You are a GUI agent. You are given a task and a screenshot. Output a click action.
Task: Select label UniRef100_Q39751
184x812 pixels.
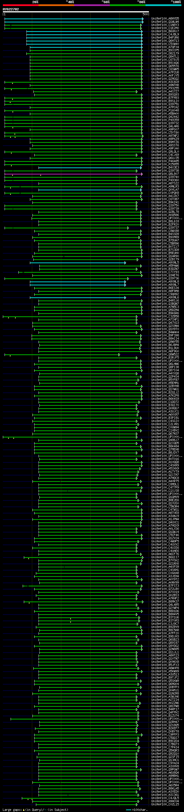click(165, 104)
